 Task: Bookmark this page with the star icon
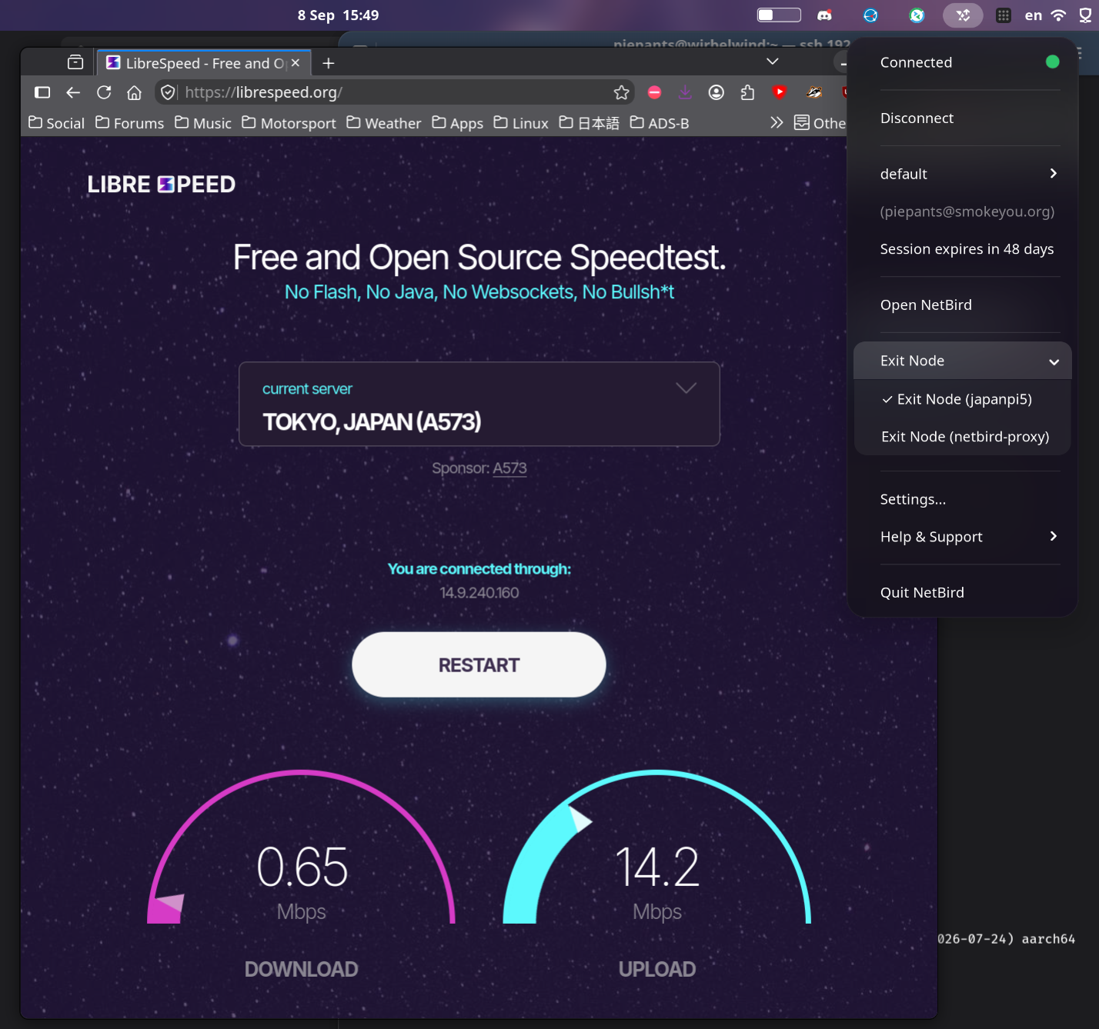[x=622, y=92]
